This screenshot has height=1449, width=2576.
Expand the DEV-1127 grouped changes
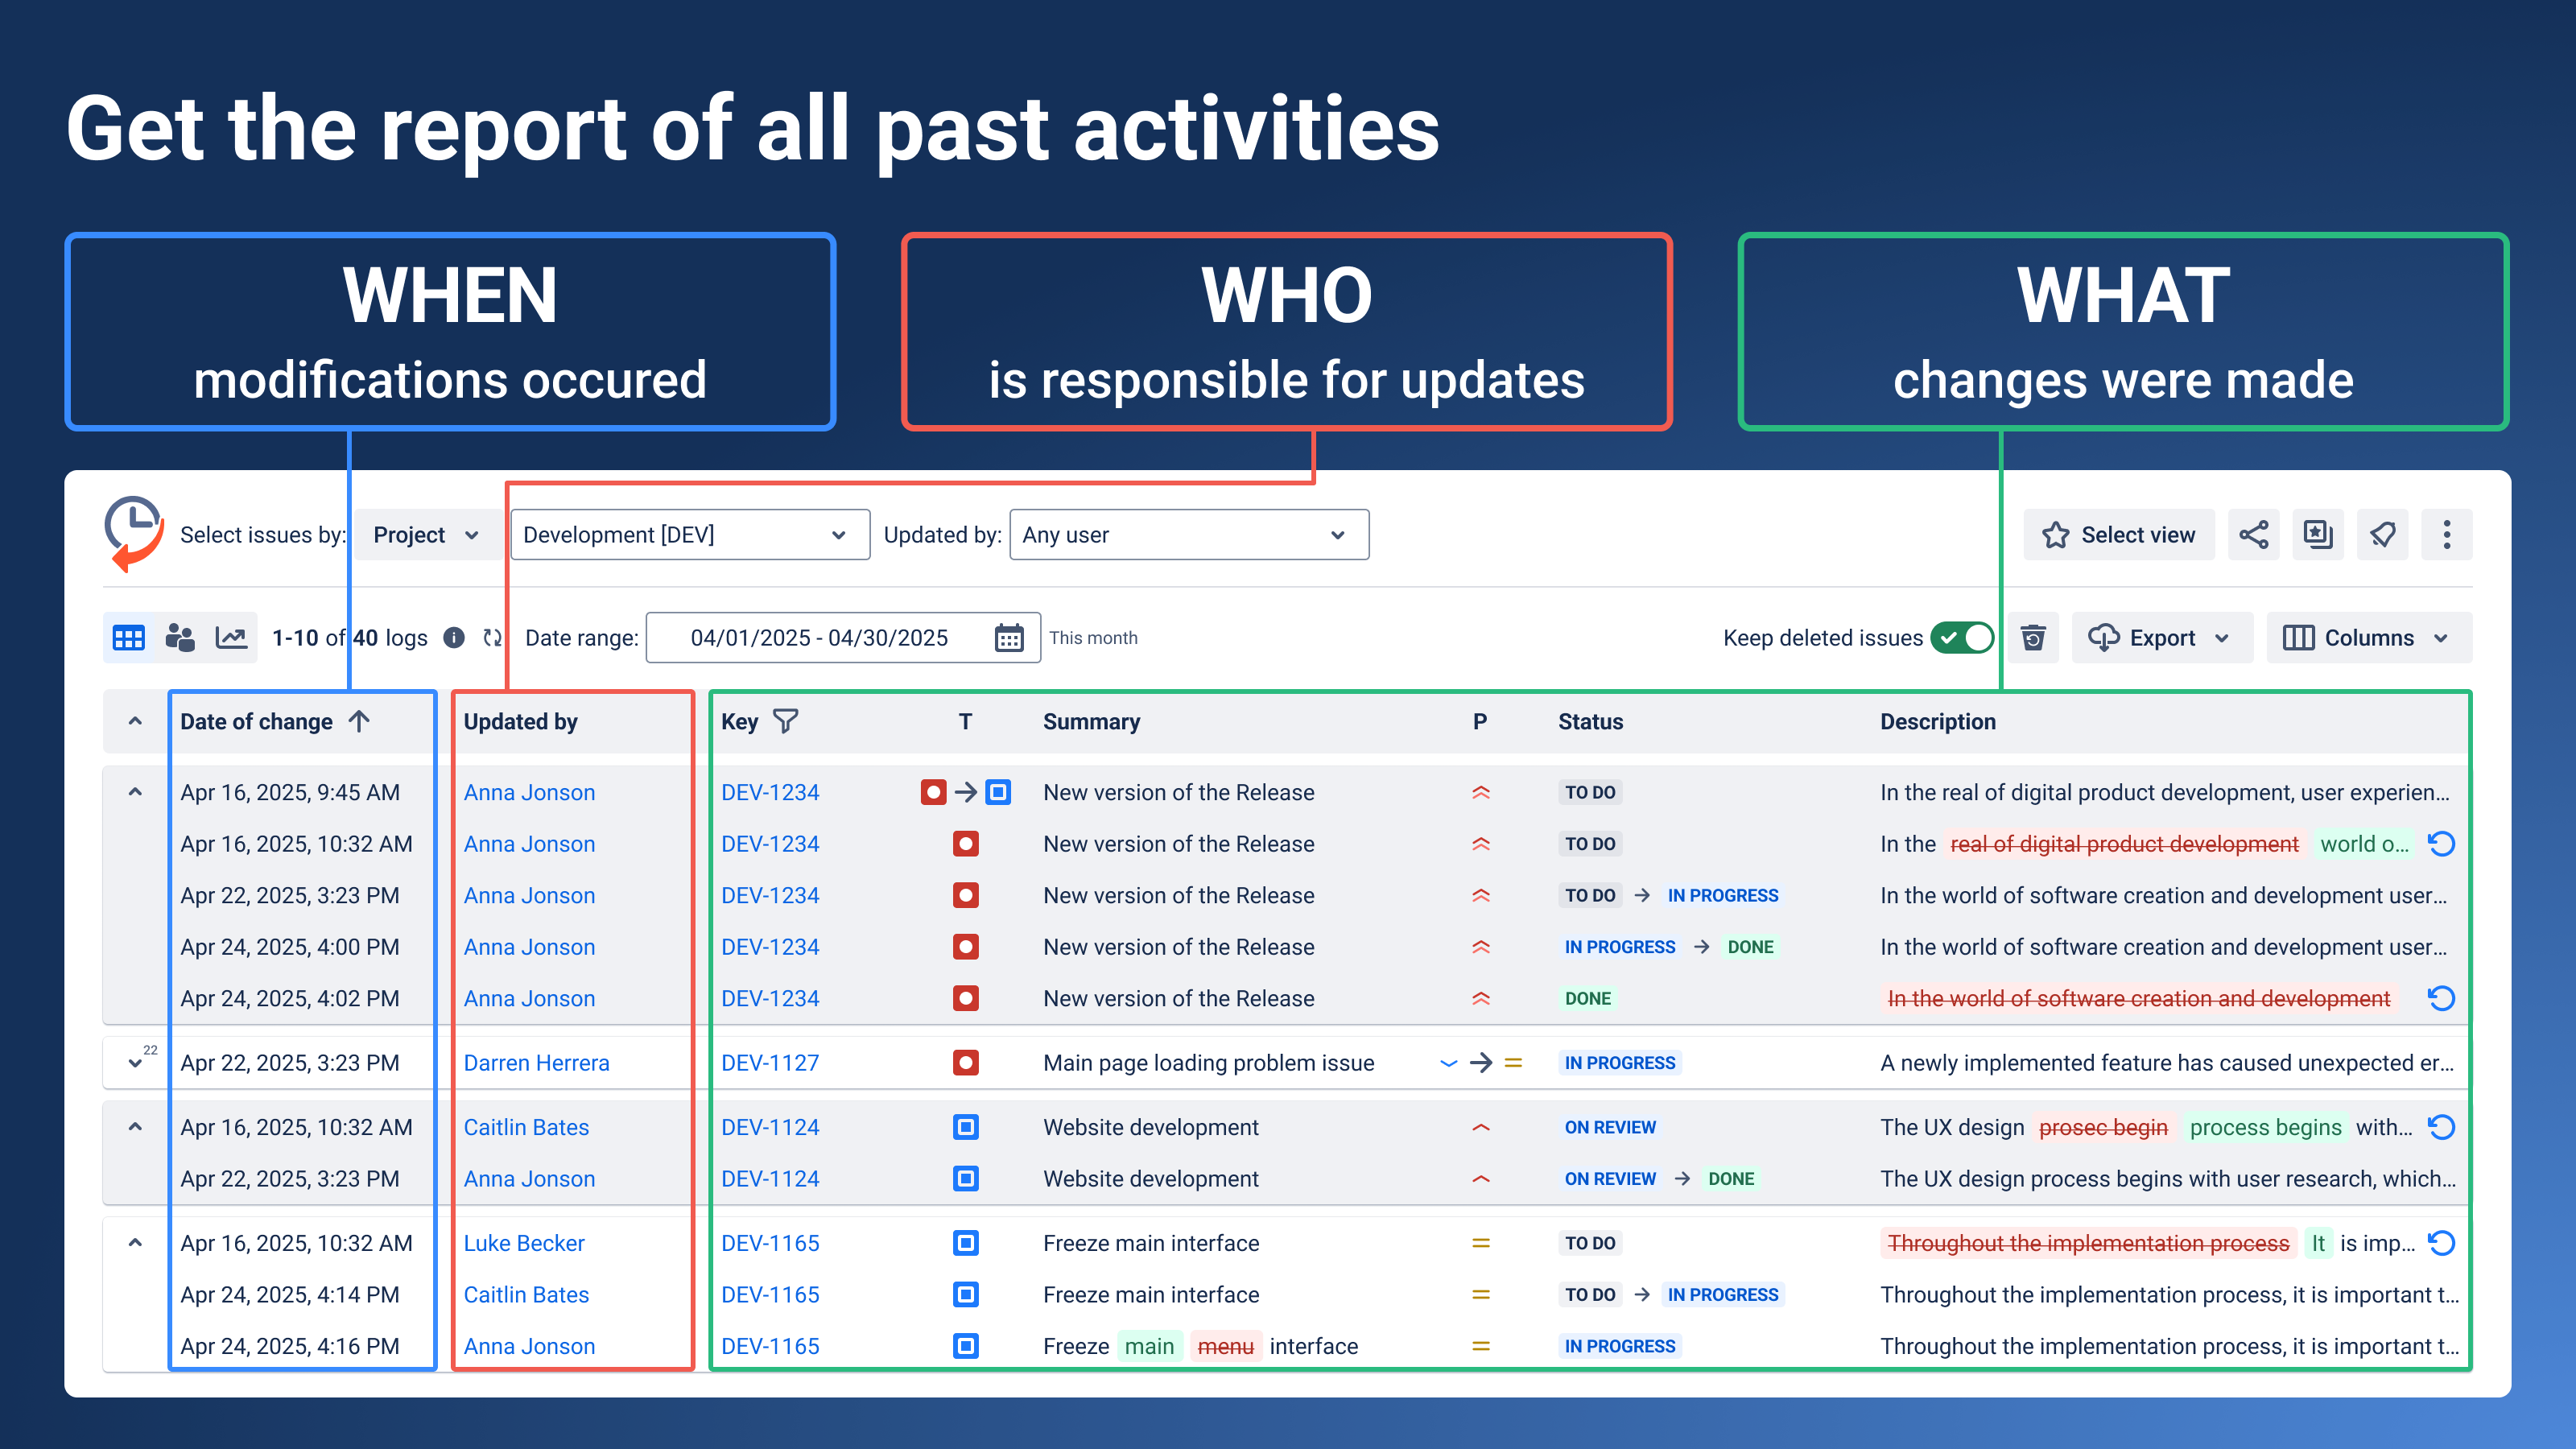pyautogui.click(x=136, y=1062)
